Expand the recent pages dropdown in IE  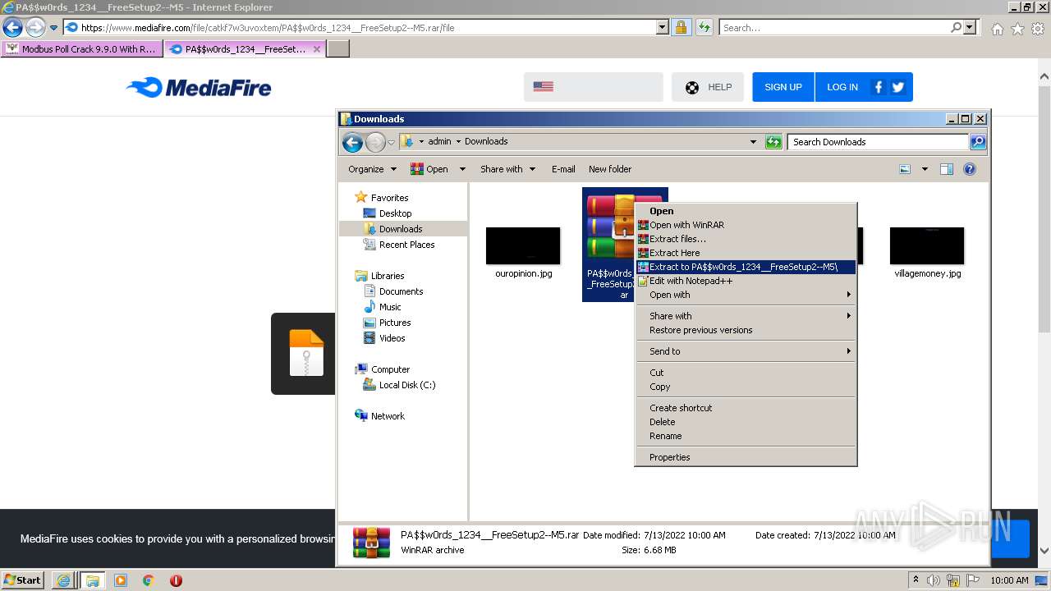point(53,27)
